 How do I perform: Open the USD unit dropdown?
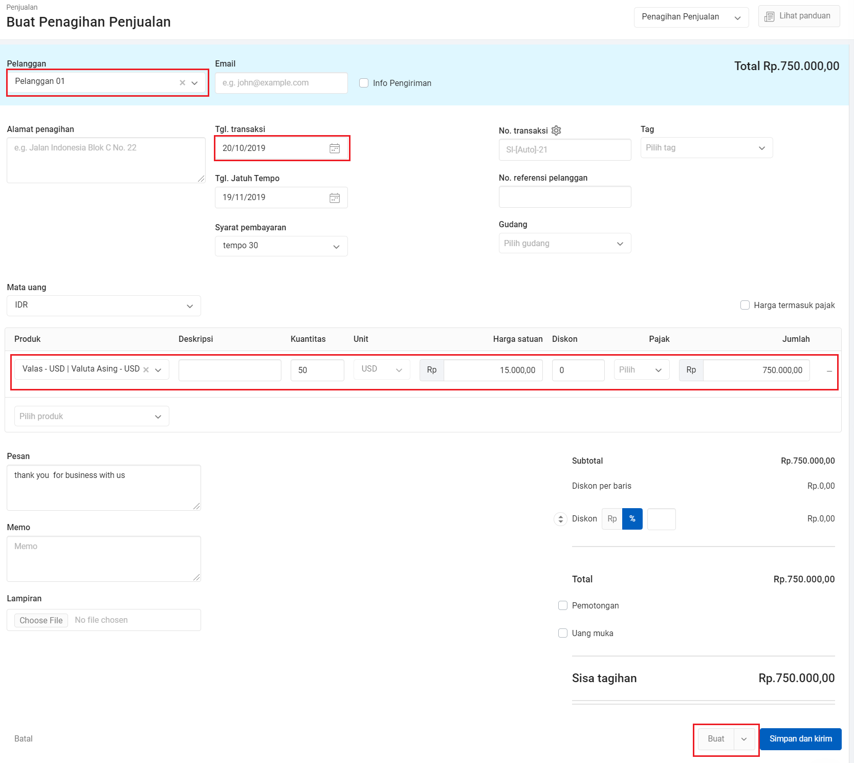coord(382,369)
